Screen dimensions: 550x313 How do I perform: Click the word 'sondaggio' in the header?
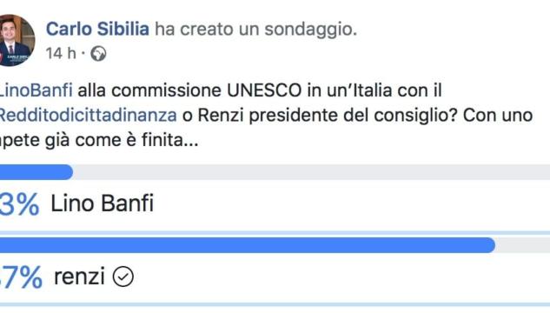coord(310,30)
